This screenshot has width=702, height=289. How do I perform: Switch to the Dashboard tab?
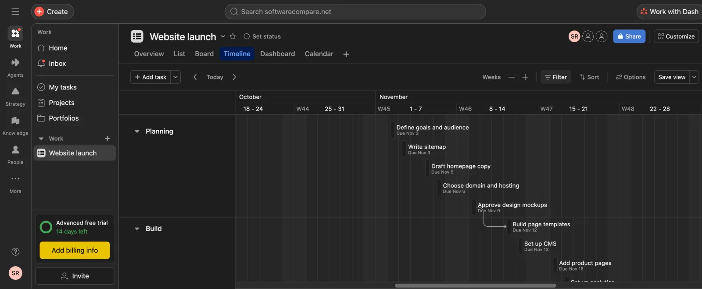(x=277, y=54)
